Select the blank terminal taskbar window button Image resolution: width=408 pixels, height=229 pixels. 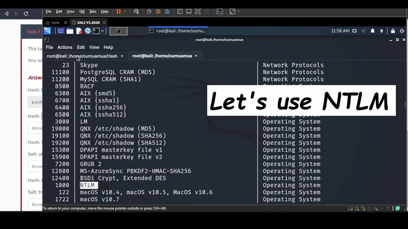pyautogui.click(x=118, y=31)
